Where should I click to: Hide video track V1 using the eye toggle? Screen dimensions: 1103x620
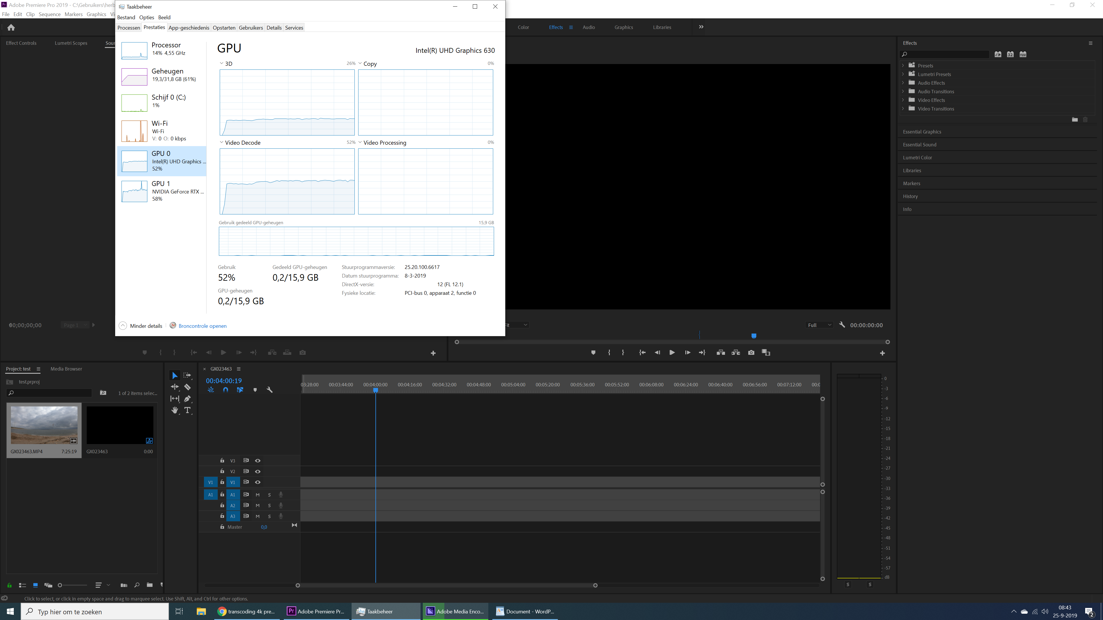pyautogui.click(x=258, y=482)
